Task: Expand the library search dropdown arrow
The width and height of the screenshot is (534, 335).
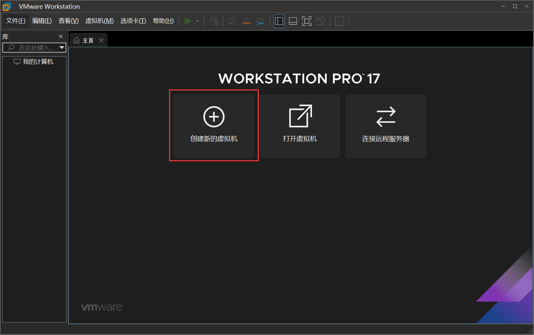Action: [x=62, y=48]
